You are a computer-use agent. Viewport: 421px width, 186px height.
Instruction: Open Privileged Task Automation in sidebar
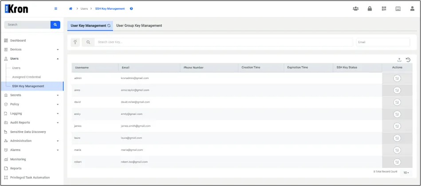(30, 178)
